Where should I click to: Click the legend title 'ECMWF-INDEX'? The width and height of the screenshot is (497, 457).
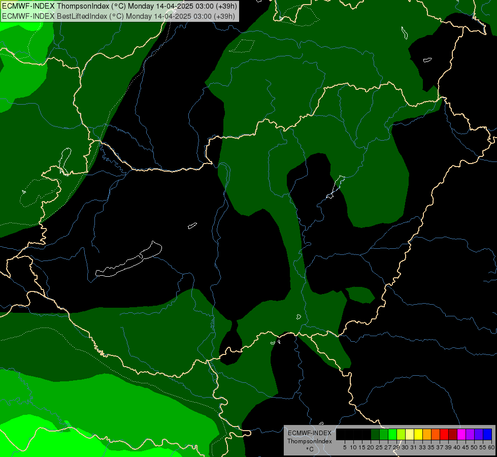[310, 433]
